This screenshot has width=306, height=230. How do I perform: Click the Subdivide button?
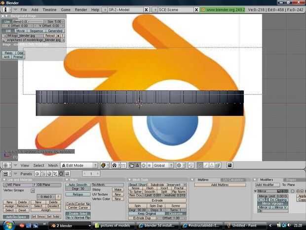[x=157, y=184]
